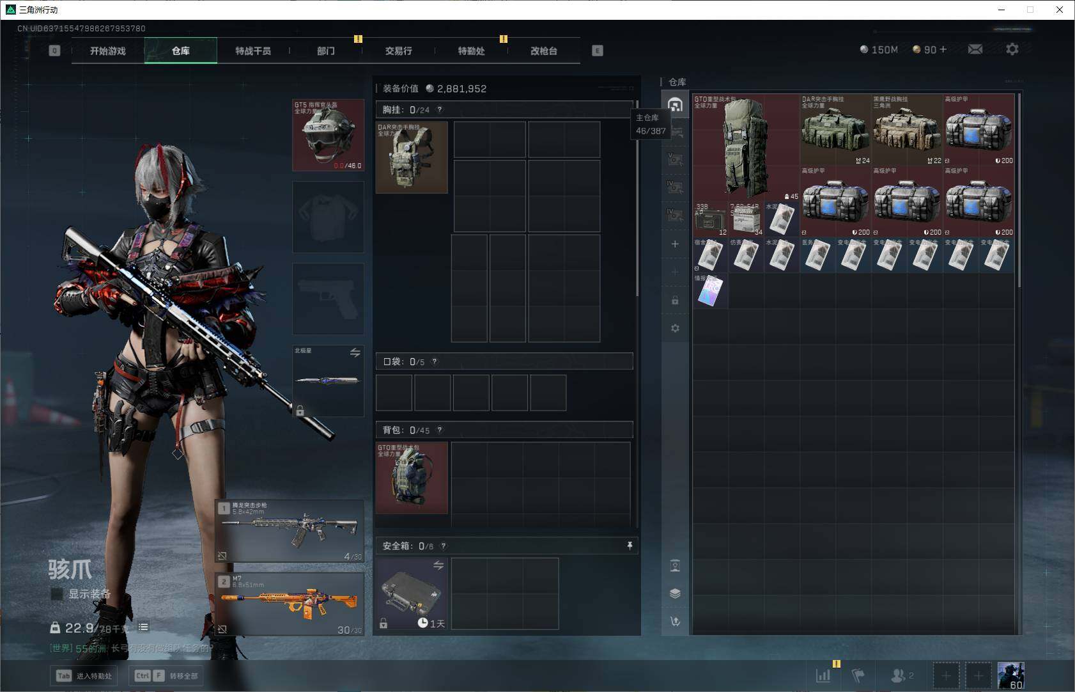Click the warehouse layers stack icon
1075x692 pixels.
675,594
